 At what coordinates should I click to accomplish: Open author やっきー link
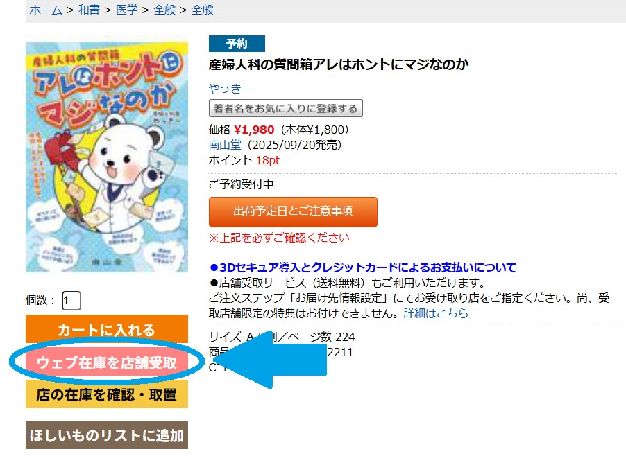coord(230,88)
